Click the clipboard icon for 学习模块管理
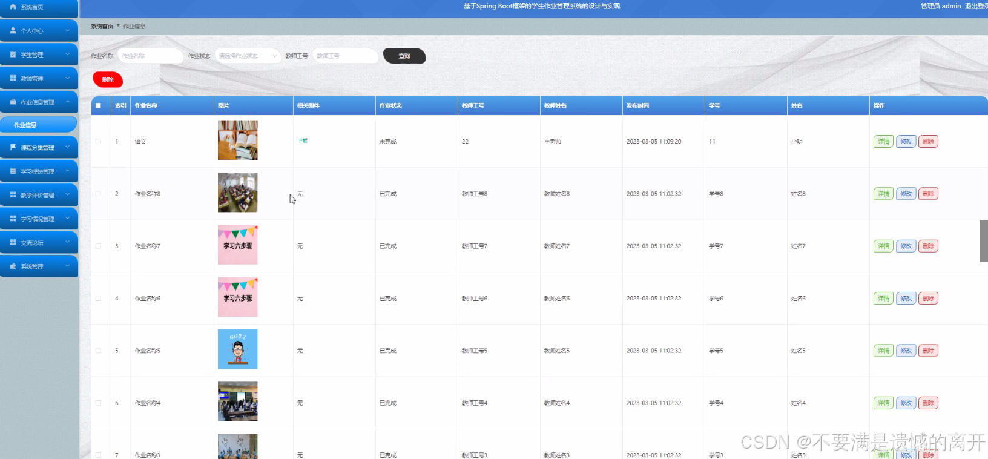988x459 pixels. [x=13, y=171]
